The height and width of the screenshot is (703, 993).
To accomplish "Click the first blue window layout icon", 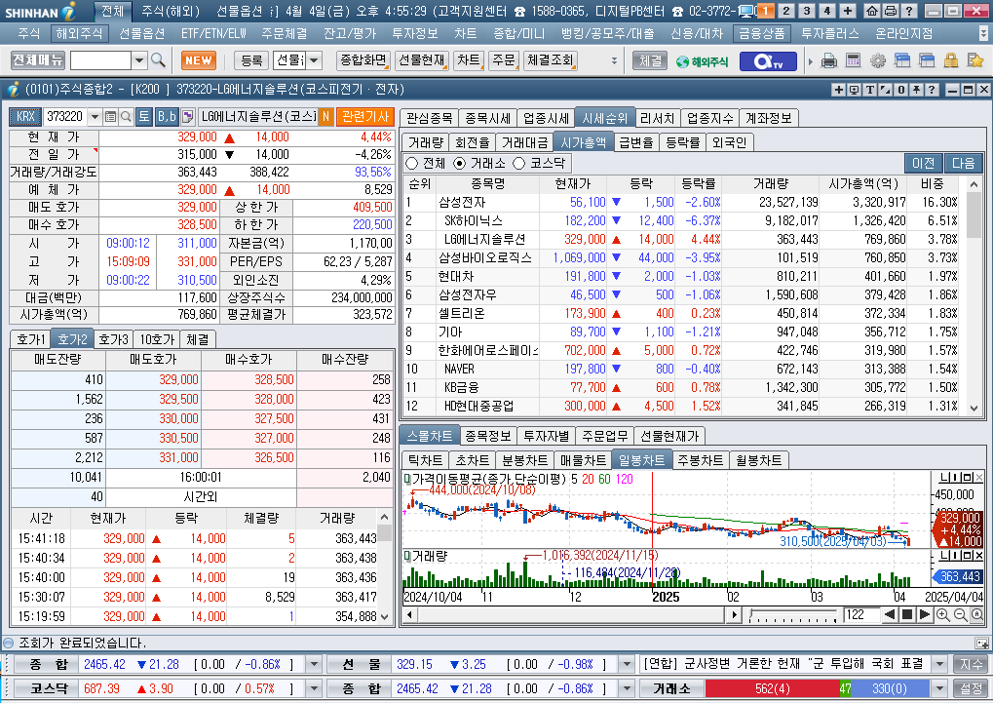I will click(x=901, y=60).
